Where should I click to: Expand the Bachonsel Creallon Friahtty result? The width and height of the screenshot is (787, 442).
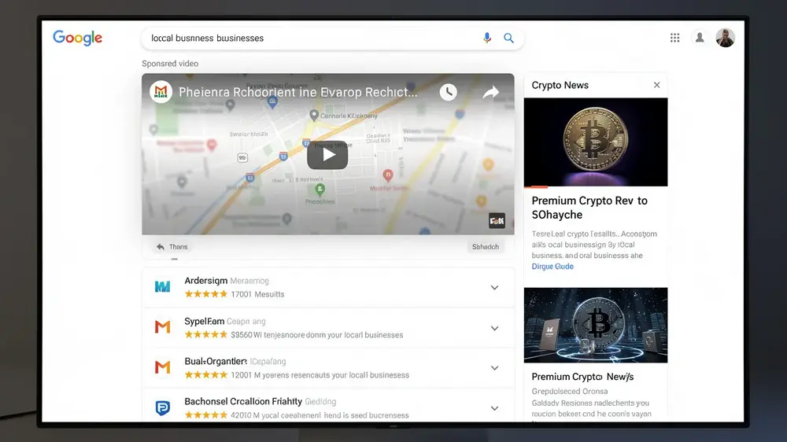coord(494,408)
